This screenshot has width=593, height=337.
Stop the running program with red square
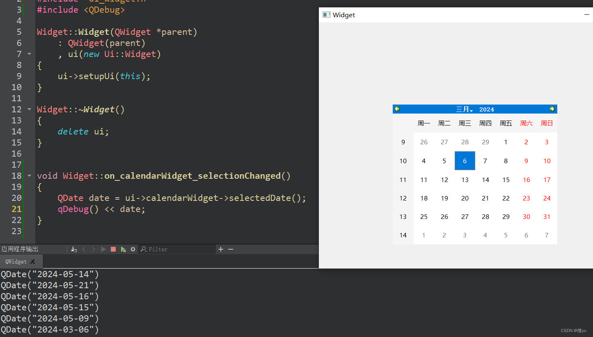tap(113, 249)
